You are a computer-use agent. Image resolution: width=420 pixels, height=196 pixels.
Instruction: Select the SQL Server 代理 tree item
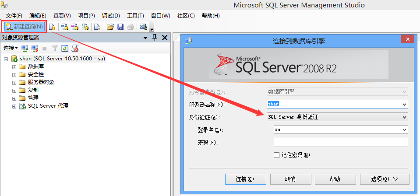(48, 106)
